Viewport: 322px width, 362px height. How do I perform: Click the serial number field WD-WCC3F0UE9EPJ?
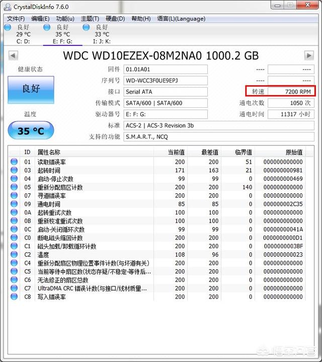pyautogui.click(x=166, y=81)
